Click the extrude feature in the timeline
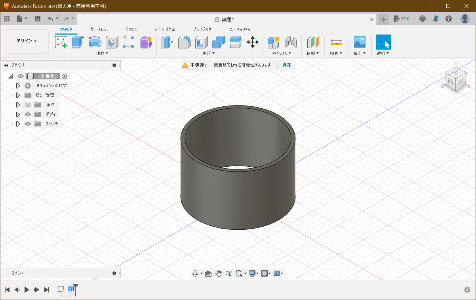476x300 pixels. [70, 289]
